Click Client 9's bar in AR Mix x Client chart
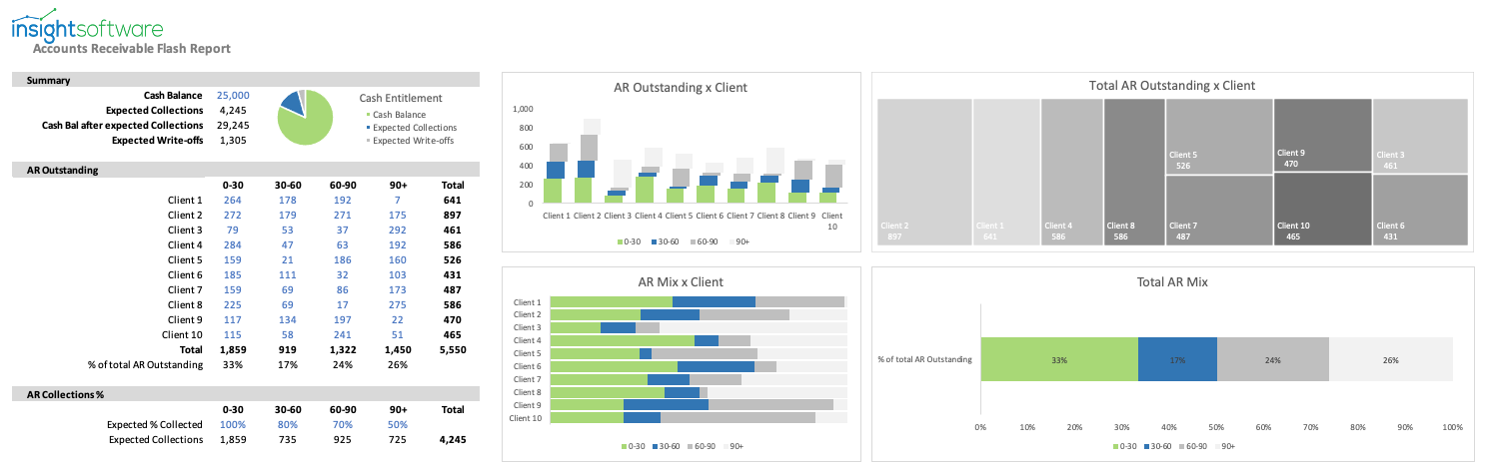 pos(698,404)
